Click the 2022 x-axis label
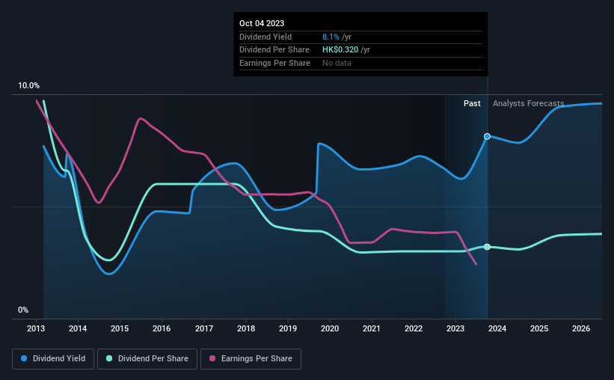This screenshot has width=614, height=380. tap(414, 328)
